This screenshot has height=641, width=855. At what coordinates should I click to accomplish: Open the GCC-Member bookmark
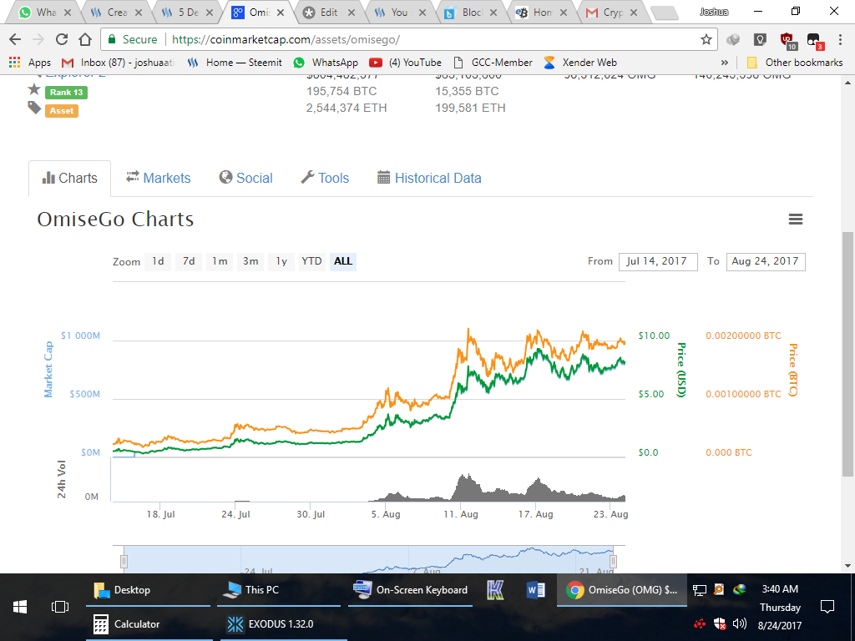493,62
